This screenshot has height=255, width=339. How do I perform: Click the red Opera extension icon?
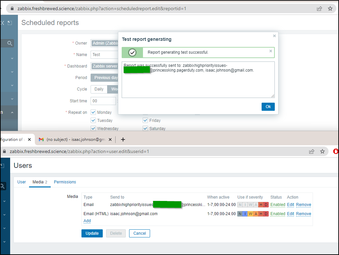pos(336,152)
